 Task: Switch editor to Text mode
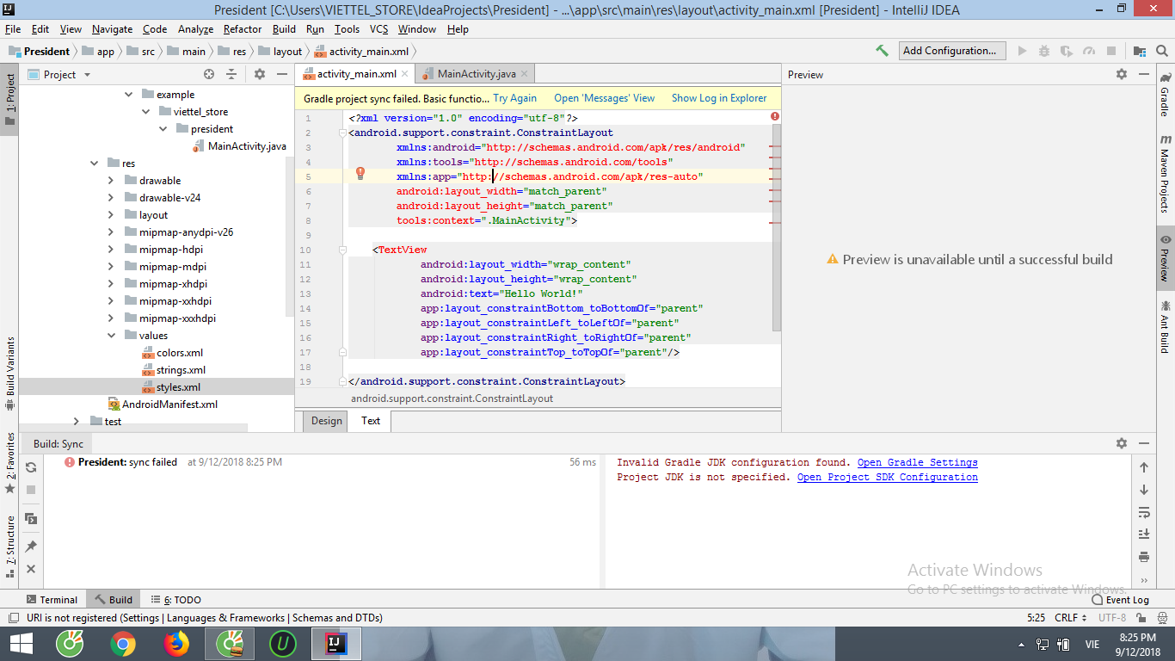pos(371,421)
